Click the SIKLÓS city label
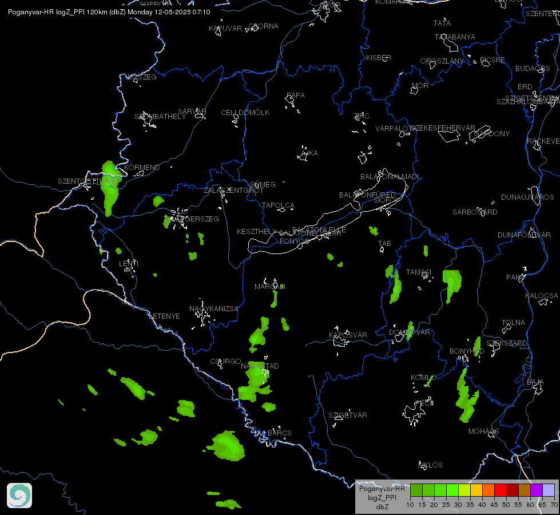560x515 pixels. [x=430, y=465]
